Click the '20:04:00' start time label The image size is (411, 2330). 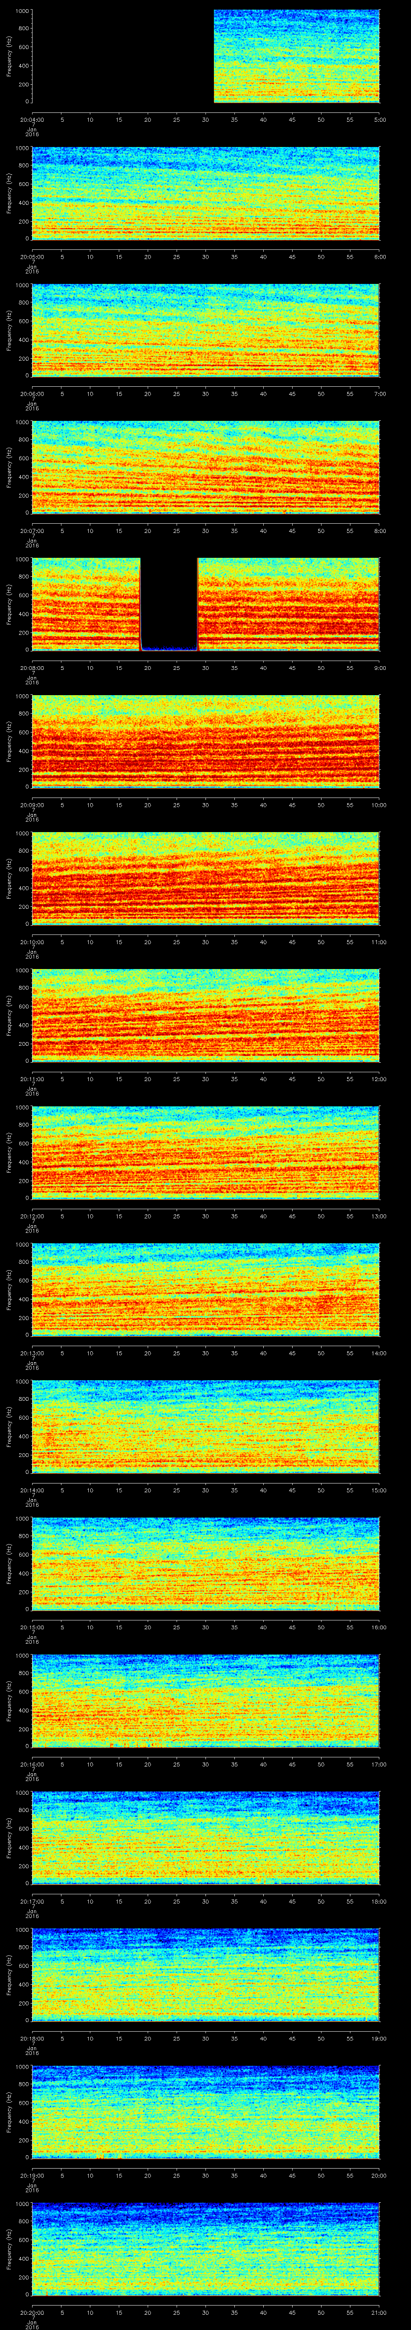click(x=32, y=119)
